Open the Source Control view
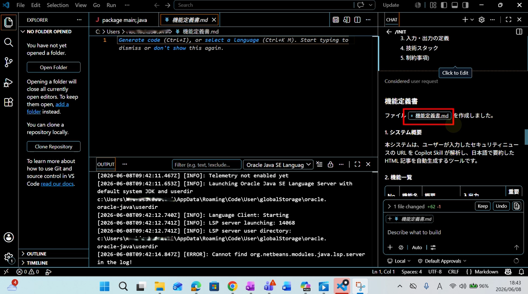 9,62
